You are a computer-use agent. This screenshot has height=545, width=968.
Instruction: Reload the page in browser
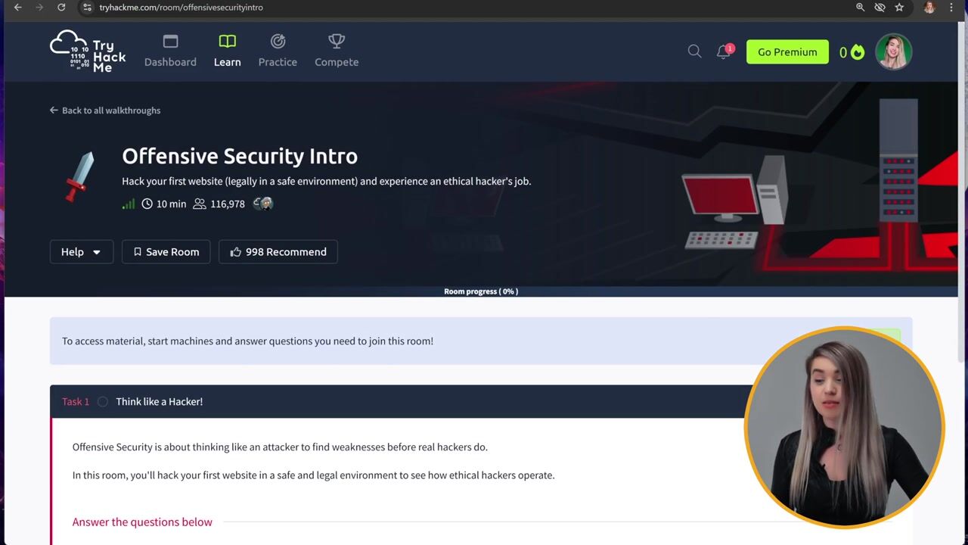(x=61, y=8)
